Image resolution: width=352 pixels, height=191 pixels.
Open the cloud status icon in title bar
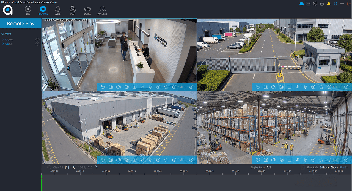302,4
